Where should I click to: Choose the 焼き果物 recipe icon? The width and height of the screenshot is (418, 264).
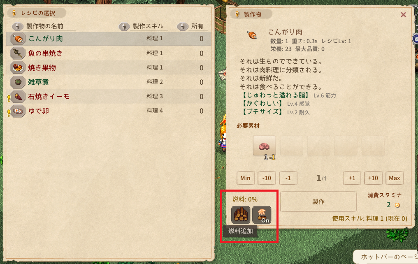[x=18, y=68]
